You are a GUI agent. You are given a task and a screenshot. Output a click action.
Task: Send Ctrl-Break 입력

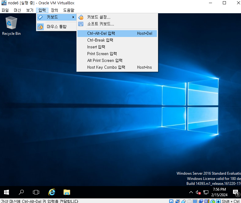click(117, 40)
